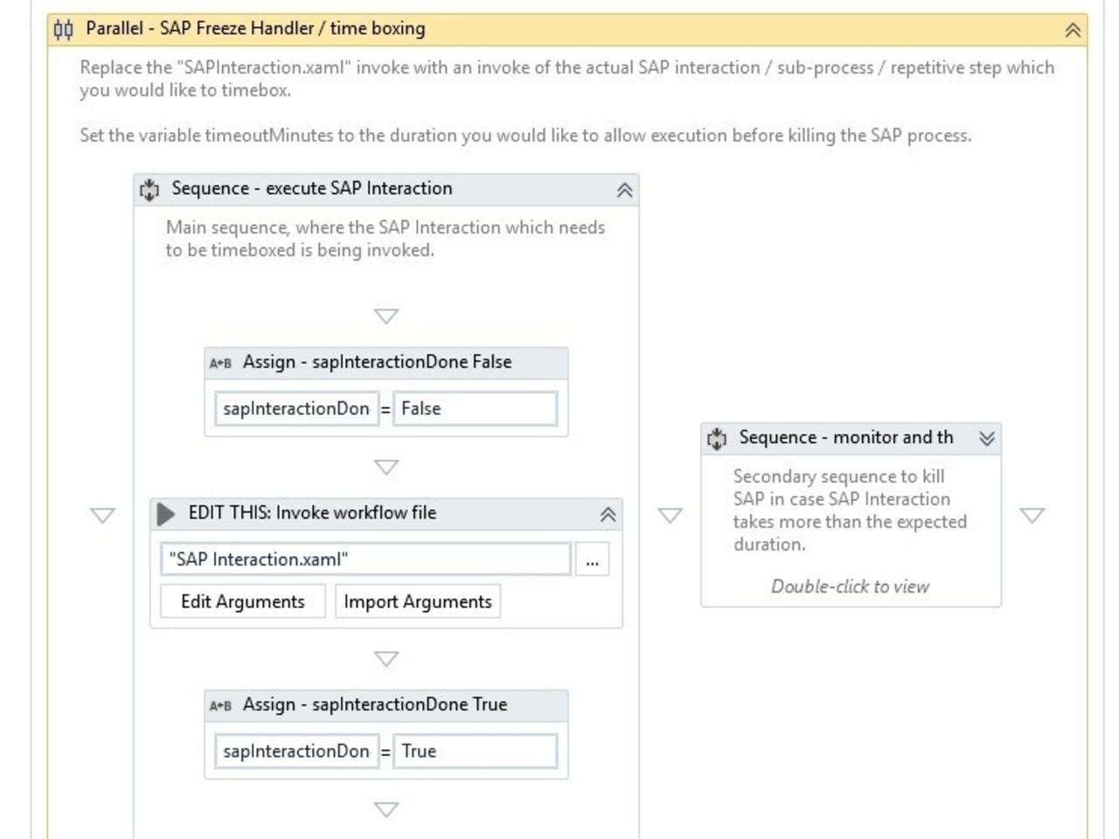Click the variable field of the False assign
Image resolution: width=1119 pixels, height=839 pixels.
pos(296,408)
